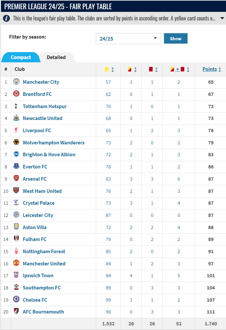
Task: Click the Manchester City club crest
Action: [x=16, y=81]
